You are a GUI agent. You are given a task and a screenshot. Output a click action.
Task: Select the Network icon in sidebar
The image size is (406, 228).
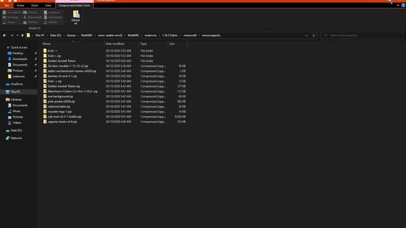8,138
